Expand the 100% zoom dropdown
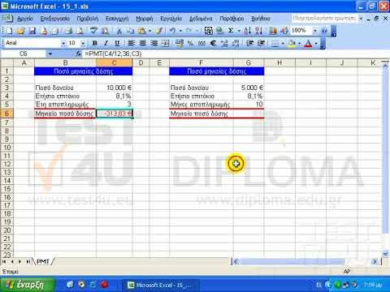This screenshot has height=292, width=390. tap(314, 31)
